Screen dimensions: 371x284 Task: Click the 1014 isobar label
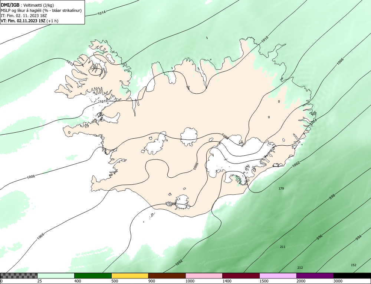pos(102,13)
